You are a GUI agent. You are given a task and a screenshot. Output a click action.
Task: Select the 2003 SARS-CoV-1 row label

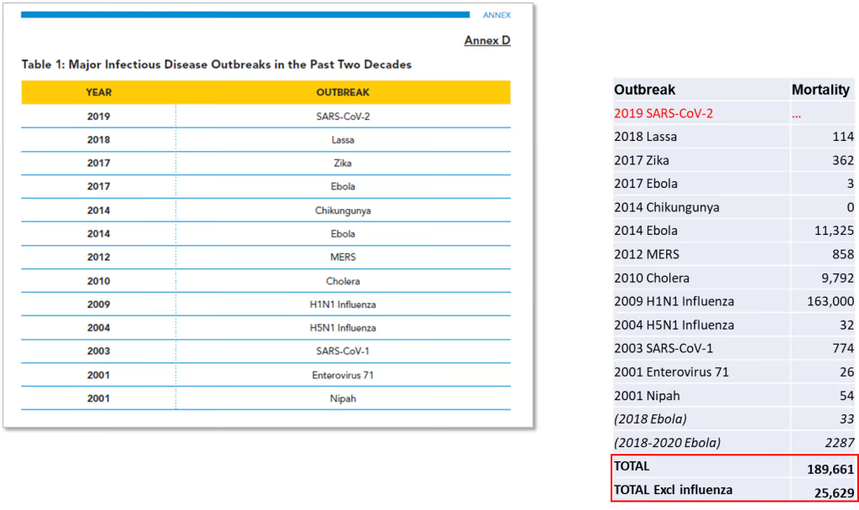[x=664, y=348]
